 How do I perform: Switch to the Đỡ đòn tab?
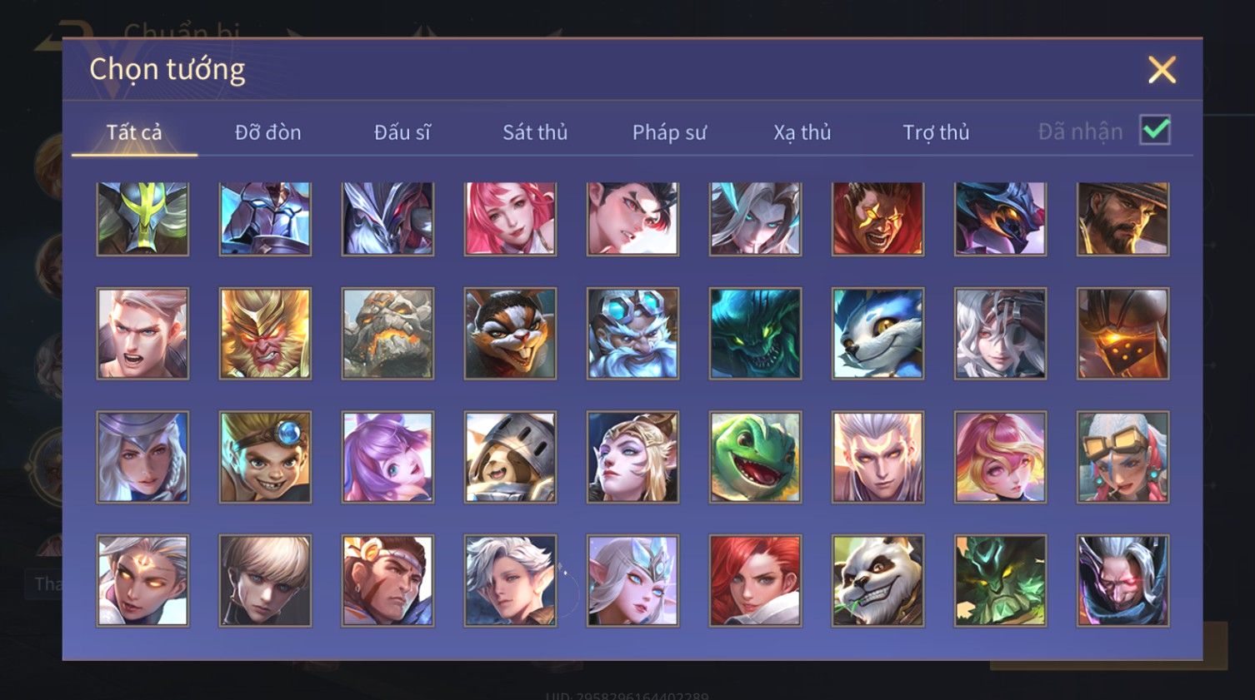click(x=267, y=132)
